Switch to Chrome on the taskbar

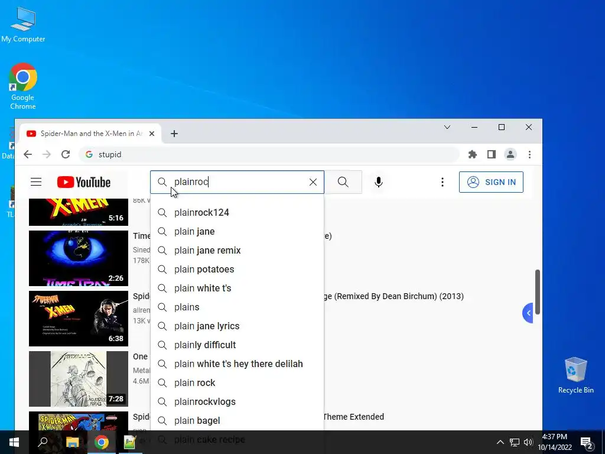[x=102, y=442]
